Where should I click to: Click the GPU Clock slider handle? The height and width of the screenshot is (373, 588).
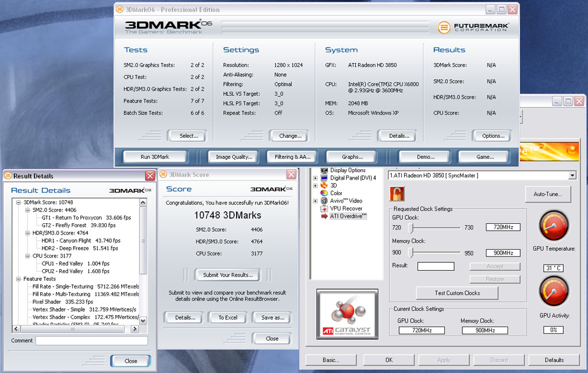coord(411,228)
